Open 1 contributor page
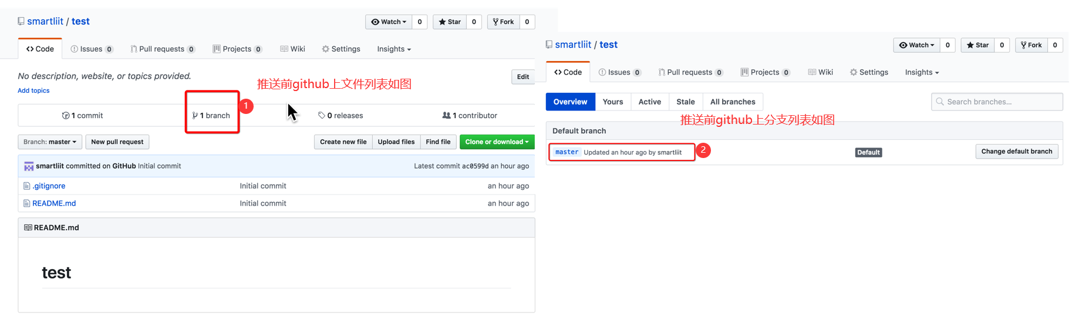 tap(470, 116)
